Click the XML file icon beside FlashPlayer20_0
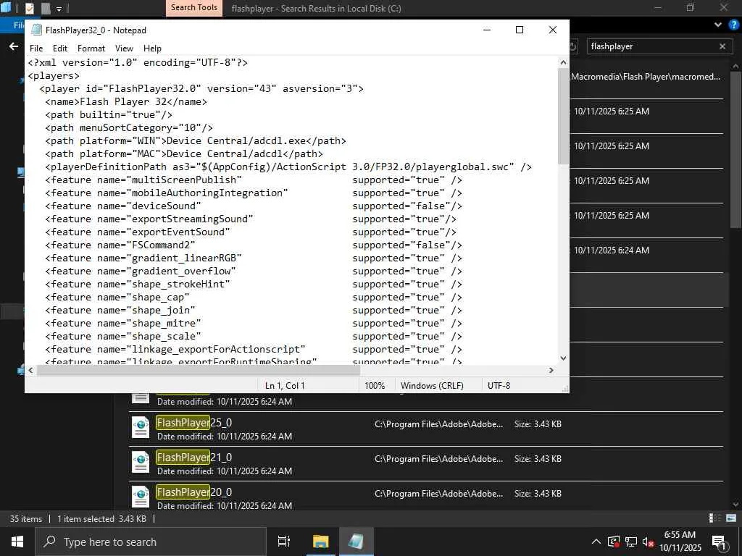The height and width of the screenshot is (556, 742). [141, 497]
